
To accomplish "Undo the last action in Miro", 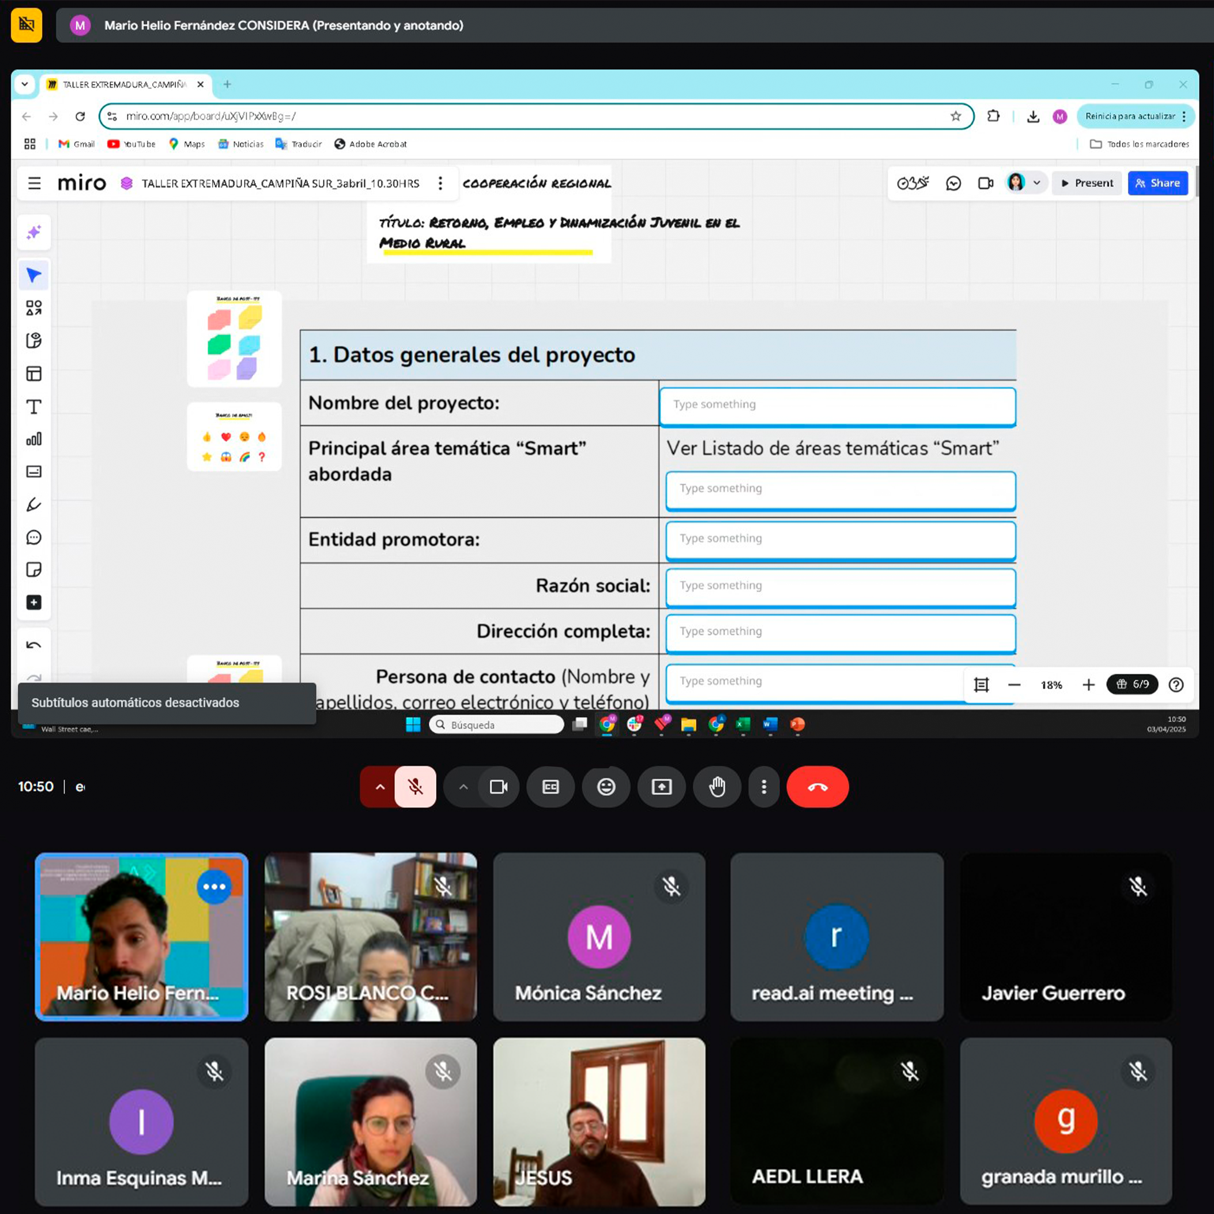I will point(34,645).
